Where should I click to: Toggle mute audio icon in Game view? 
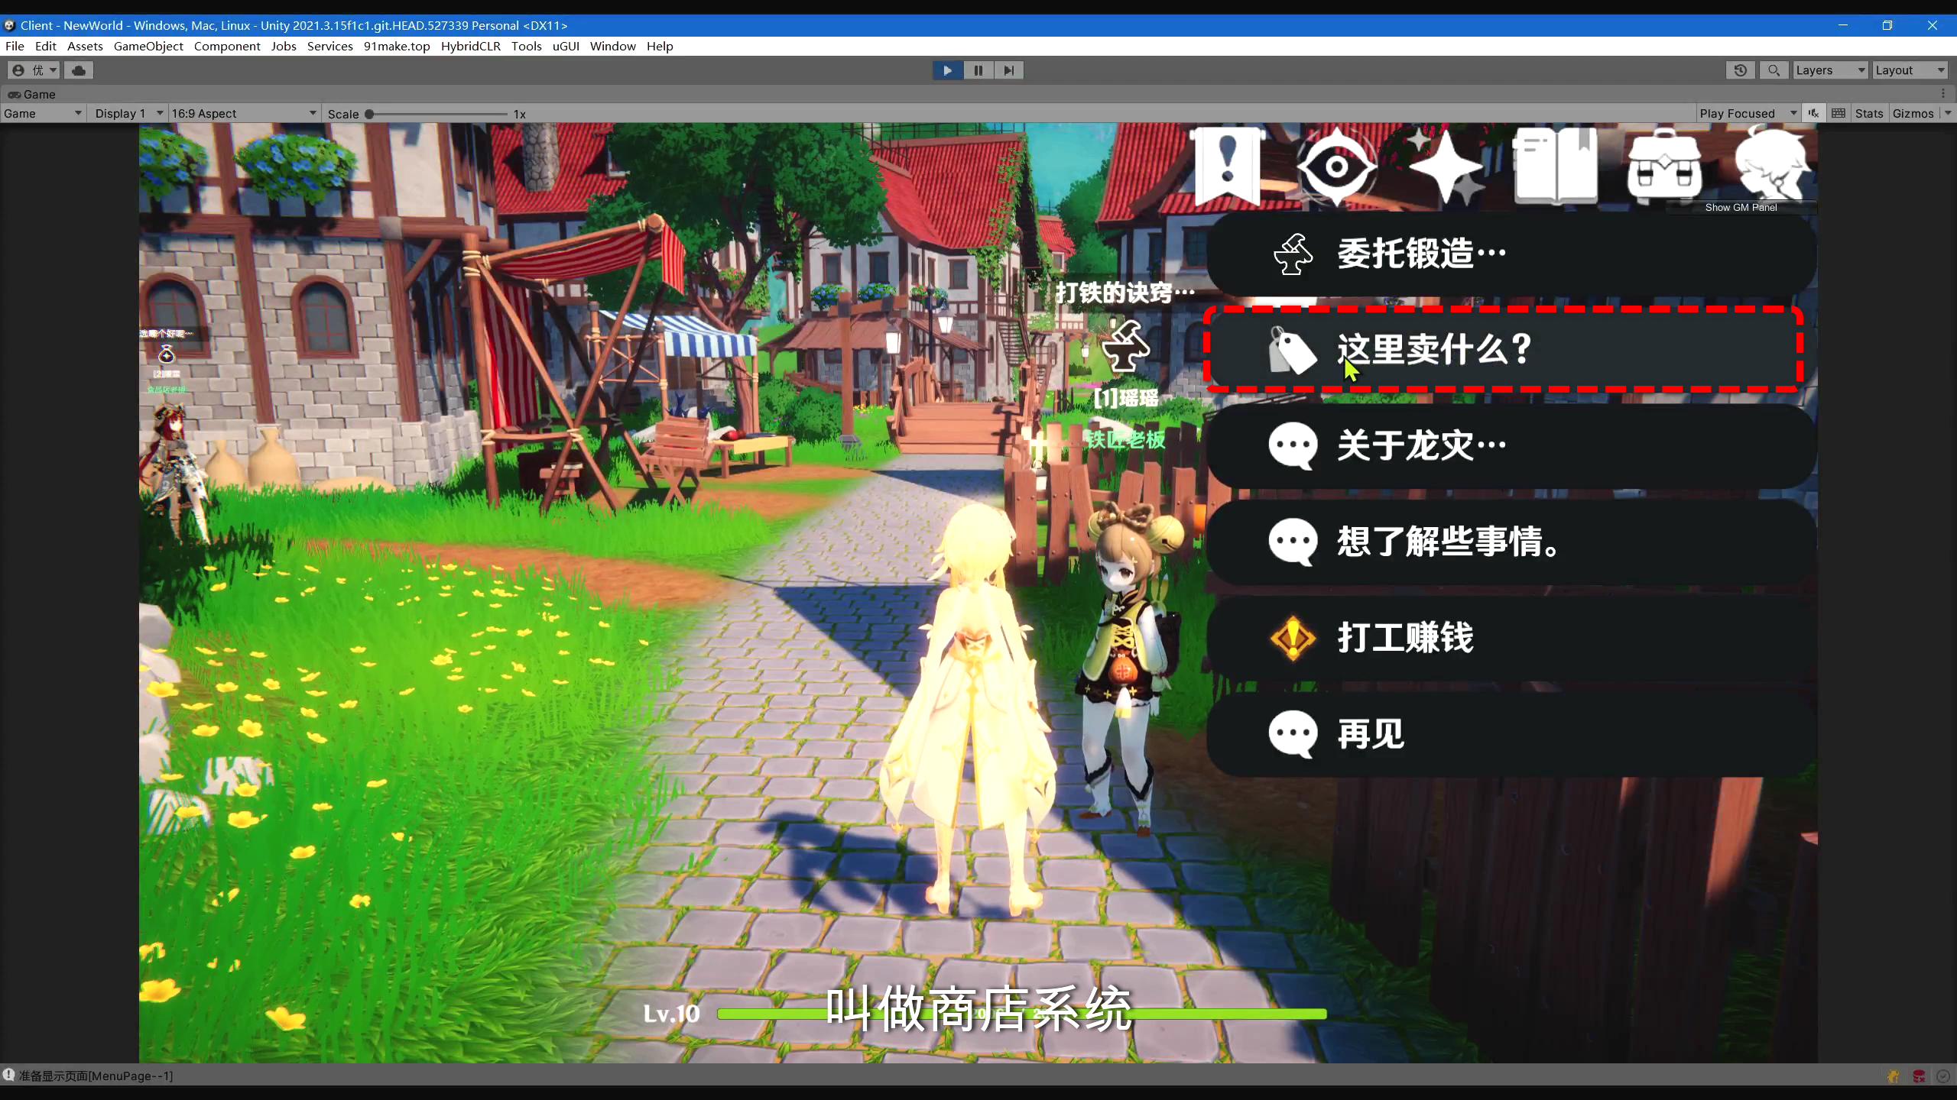(x=1813, y=113)
